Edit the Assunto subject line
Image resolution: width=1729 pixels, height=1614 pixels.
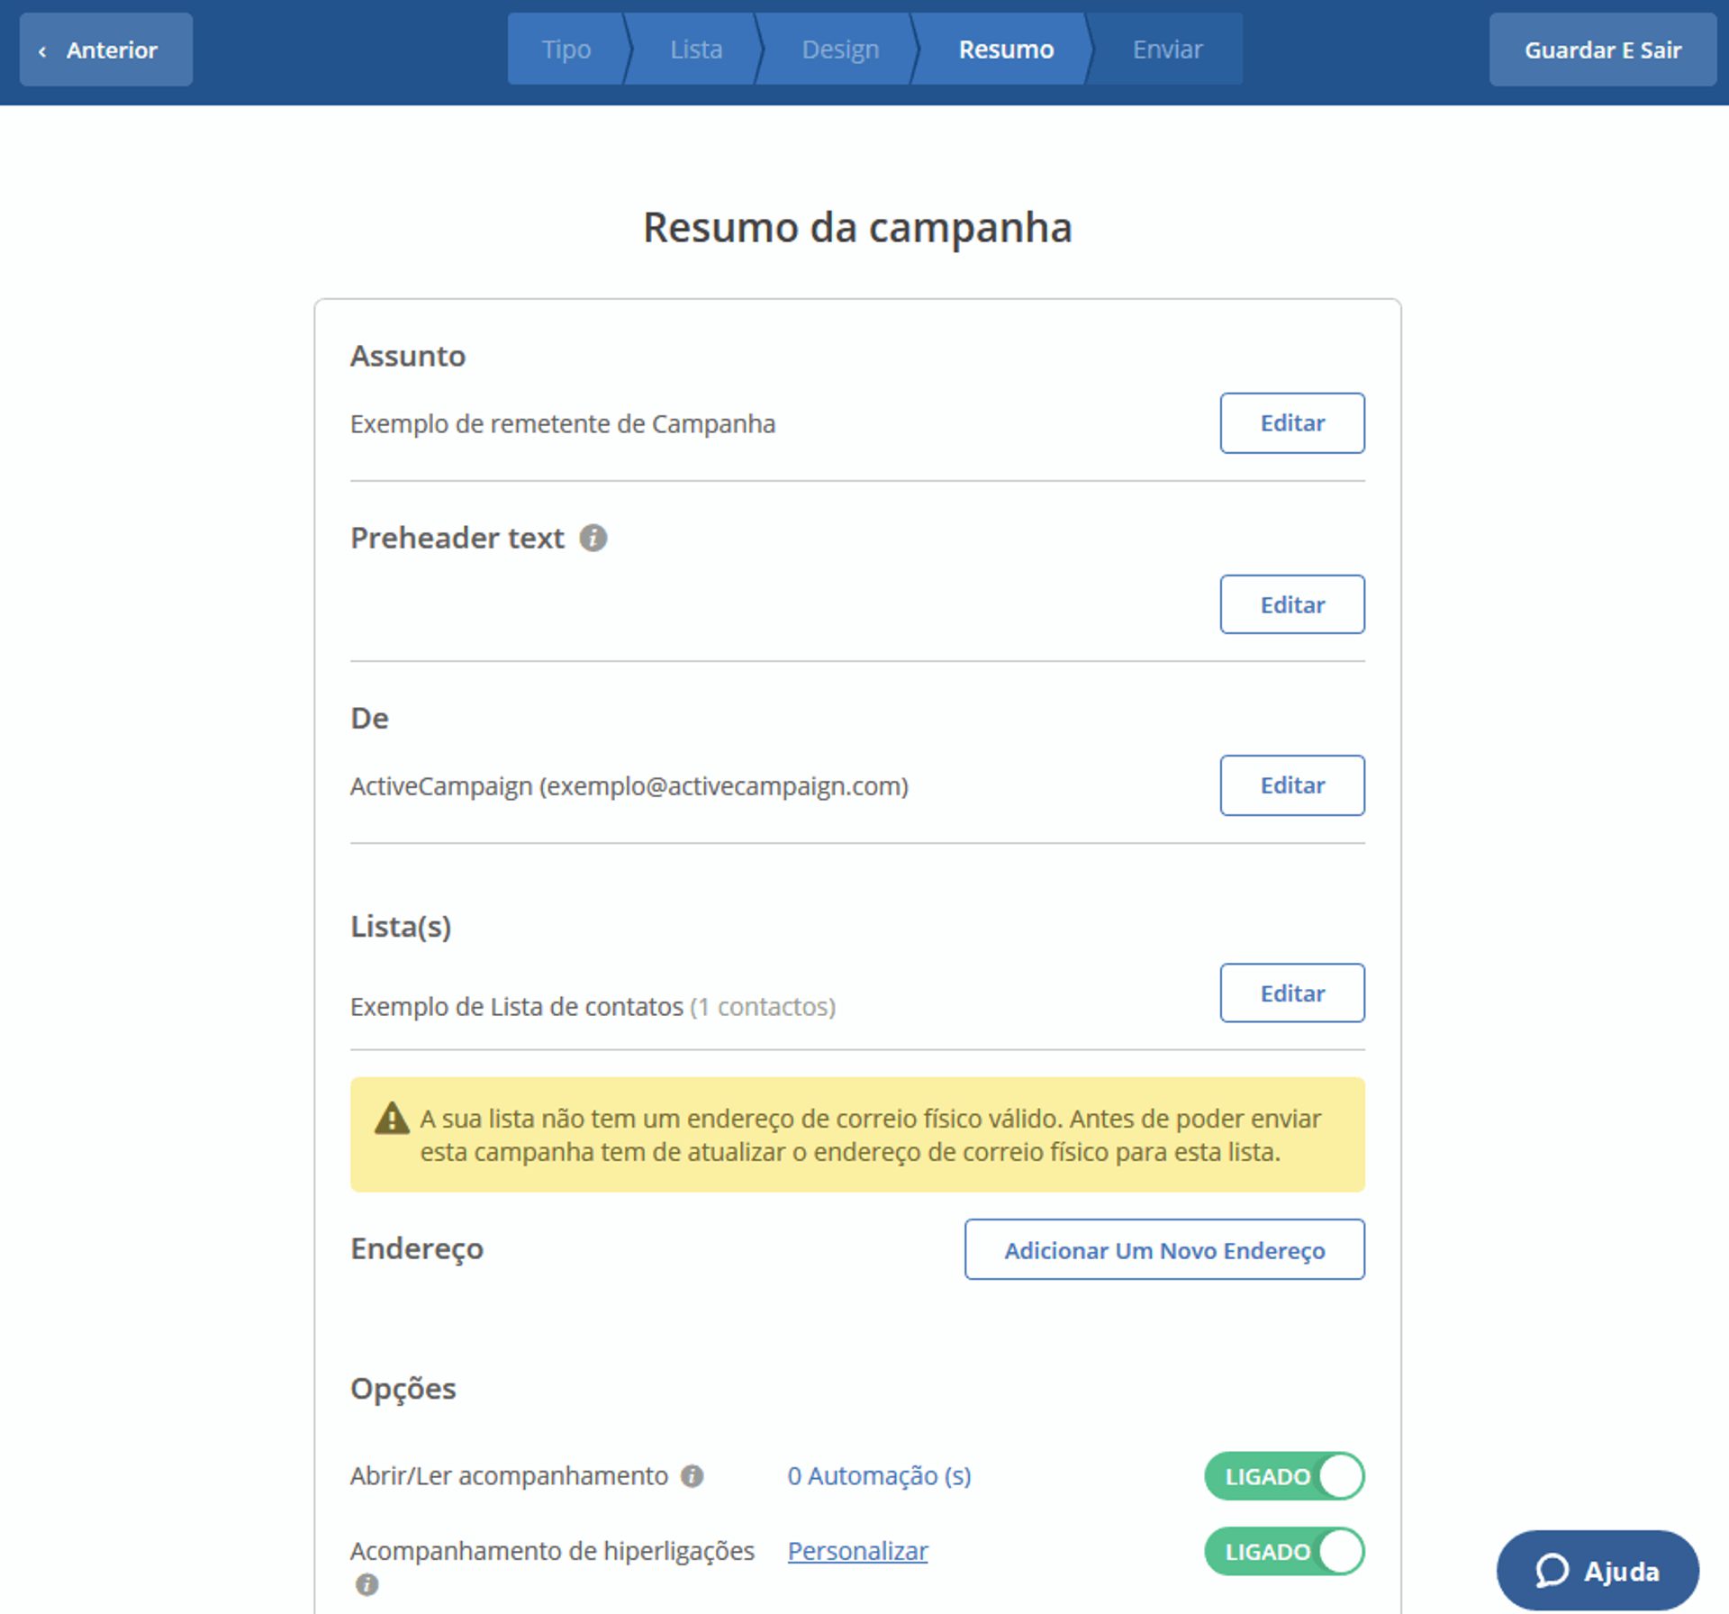[x=1291, y=423]
